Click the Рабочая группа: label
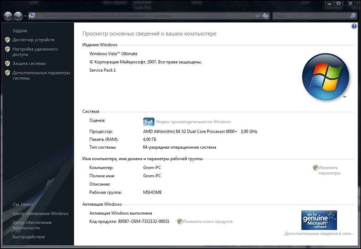 click(106, 192)
